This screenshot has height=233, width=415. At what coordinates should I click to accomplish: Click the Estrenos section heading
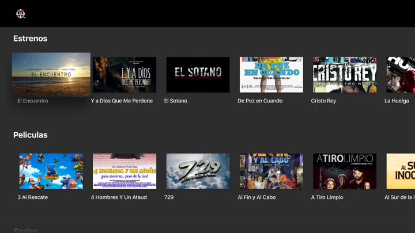click(x=31, y=39)
